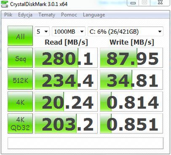Click the 4K QD32 read result 203.2
This screenshot has width=171, height=155.
pos(66,123)
